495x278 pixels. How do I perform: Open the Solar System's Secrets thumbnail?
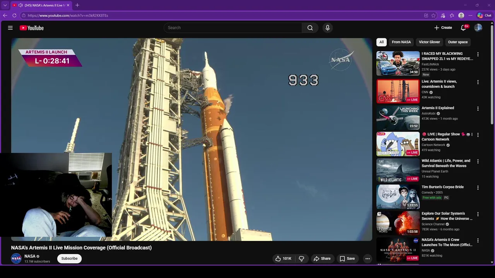[398, 223]
